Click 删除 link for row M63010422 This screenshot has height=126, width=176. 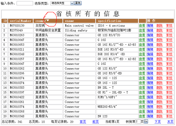coord(159,97)
